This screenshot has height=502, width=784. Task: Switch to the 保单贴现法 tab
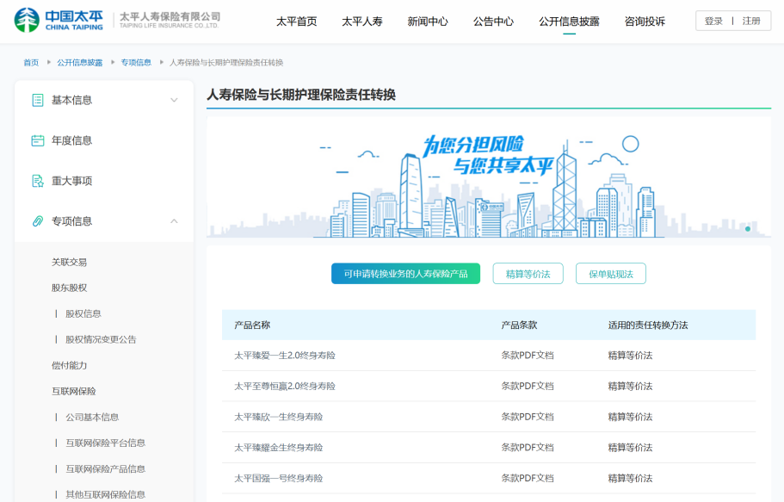point(610,274)
